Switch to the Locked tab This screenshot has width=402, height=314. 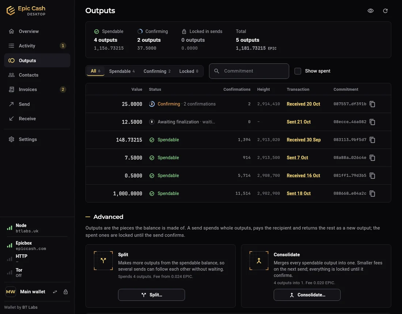pyautogui.click(x=189, y=71)
